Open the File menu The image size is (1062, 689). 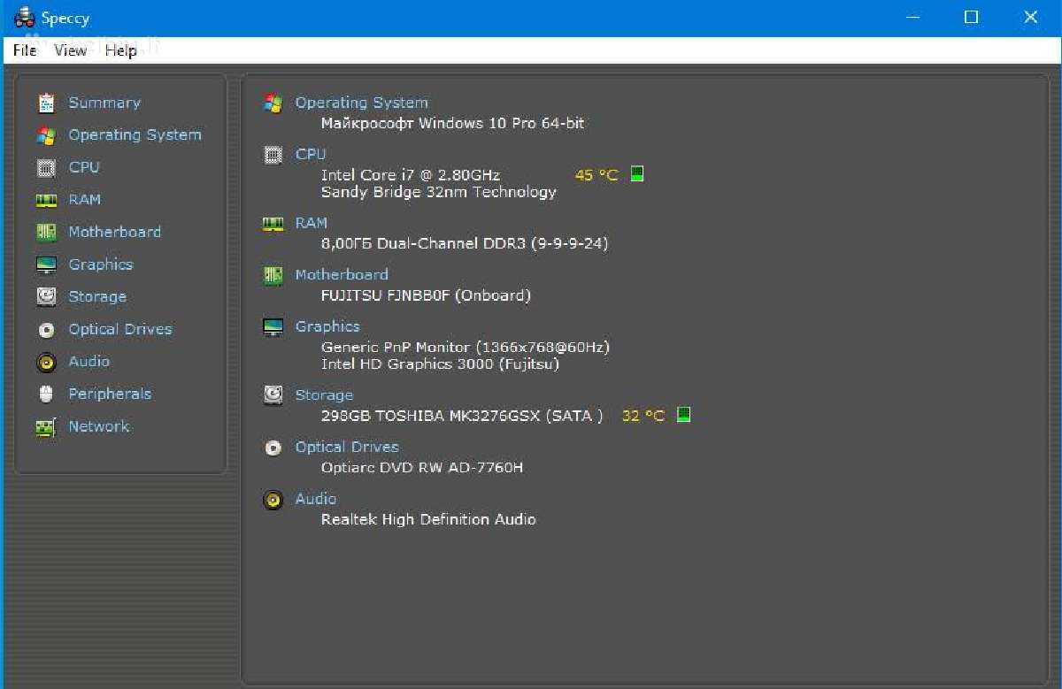25,50
